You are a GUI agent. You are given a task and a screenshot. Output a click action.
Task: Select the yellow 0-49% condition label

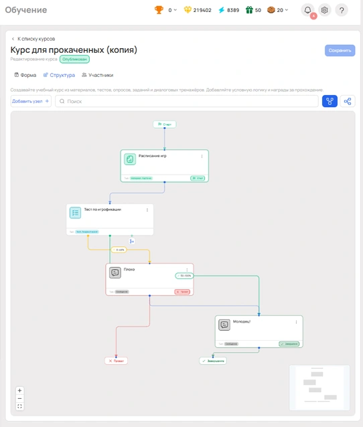tap(119, 250)
